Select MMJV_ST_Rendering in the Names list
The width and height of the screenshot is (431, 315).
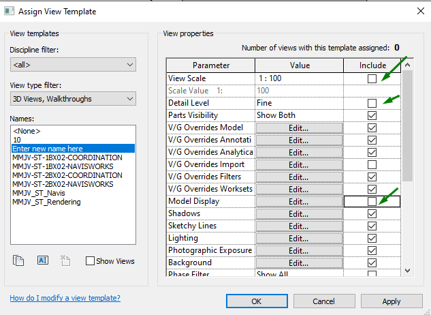(x=46, y=202)
